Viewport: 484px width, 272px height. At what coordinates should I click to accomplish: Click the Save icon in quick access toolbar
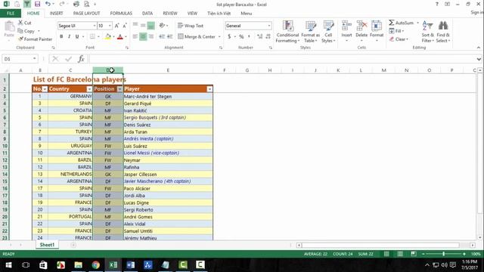click(x=37, y=4)
